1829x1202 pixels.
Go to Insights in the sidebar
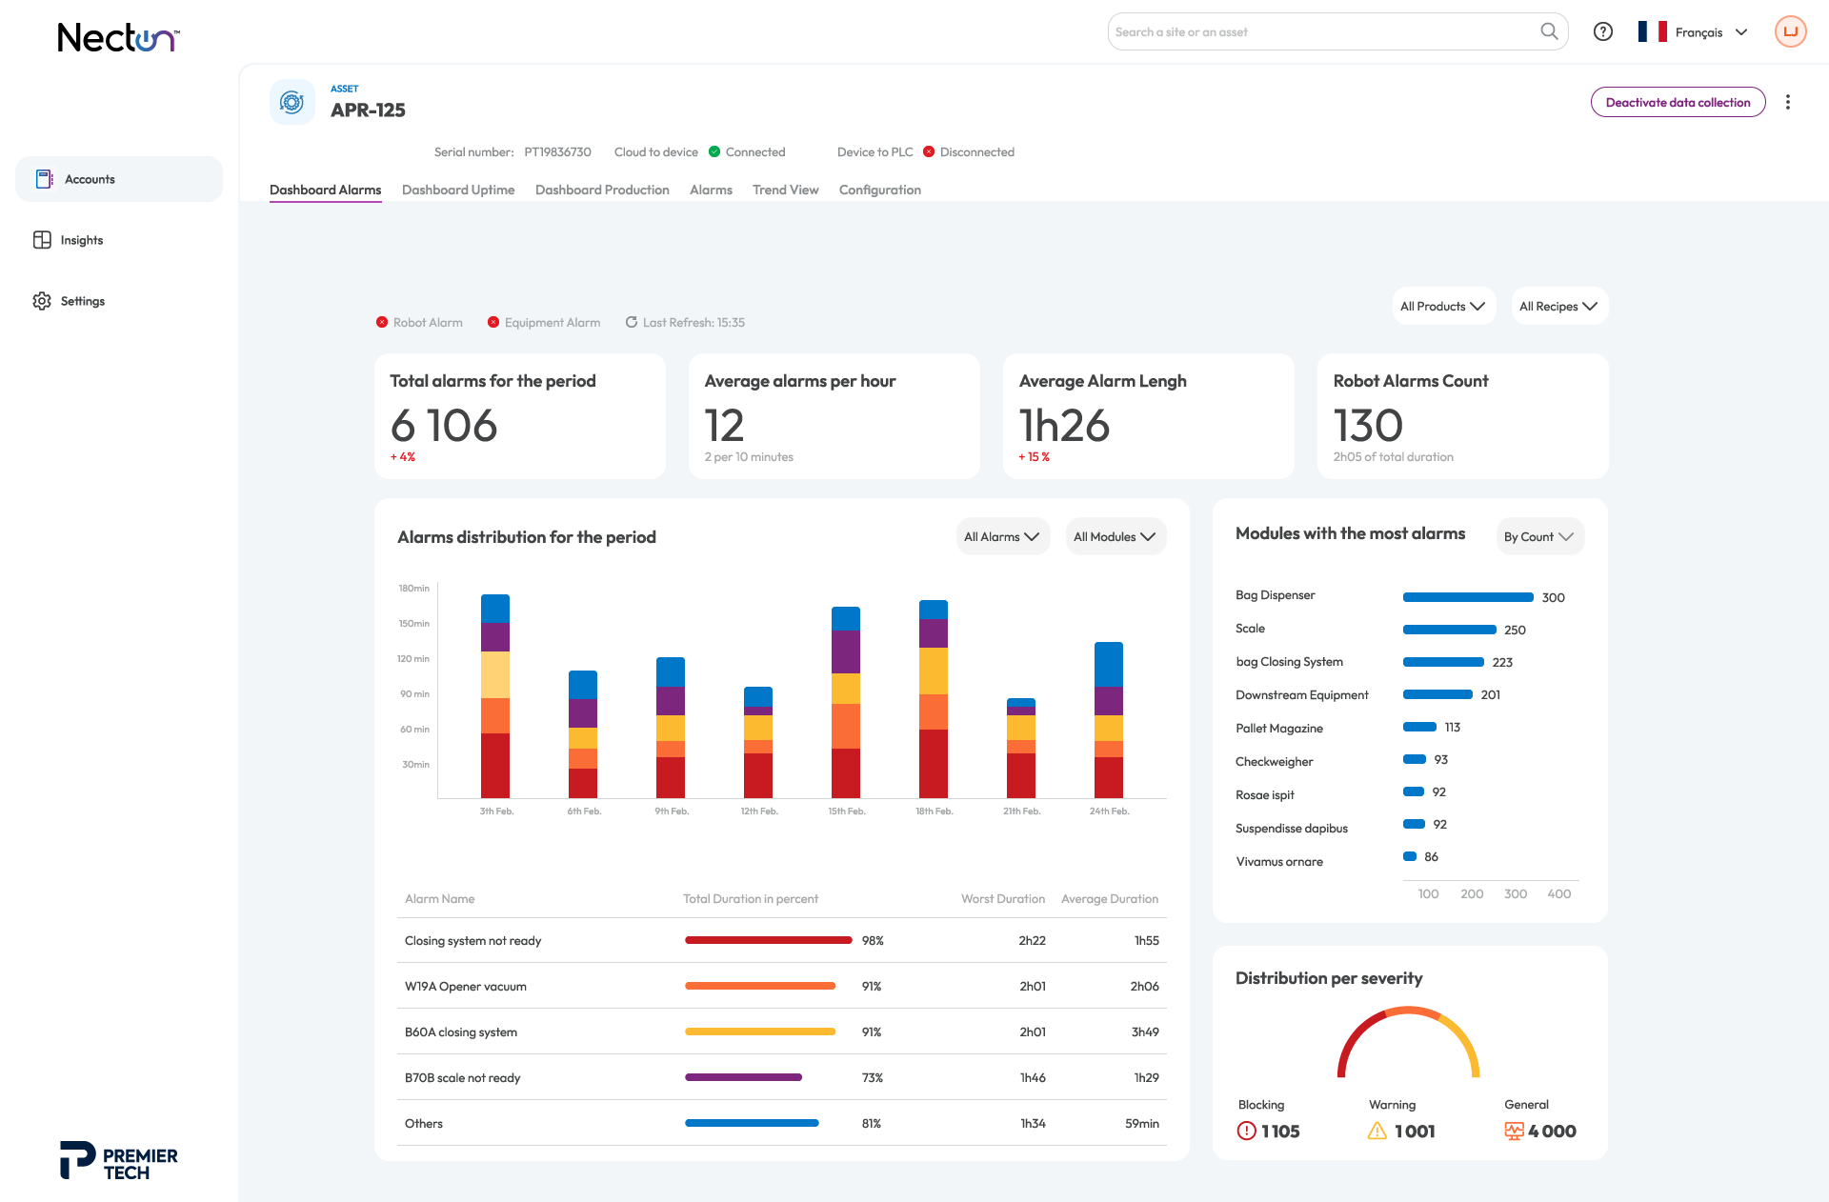[82, 240]
